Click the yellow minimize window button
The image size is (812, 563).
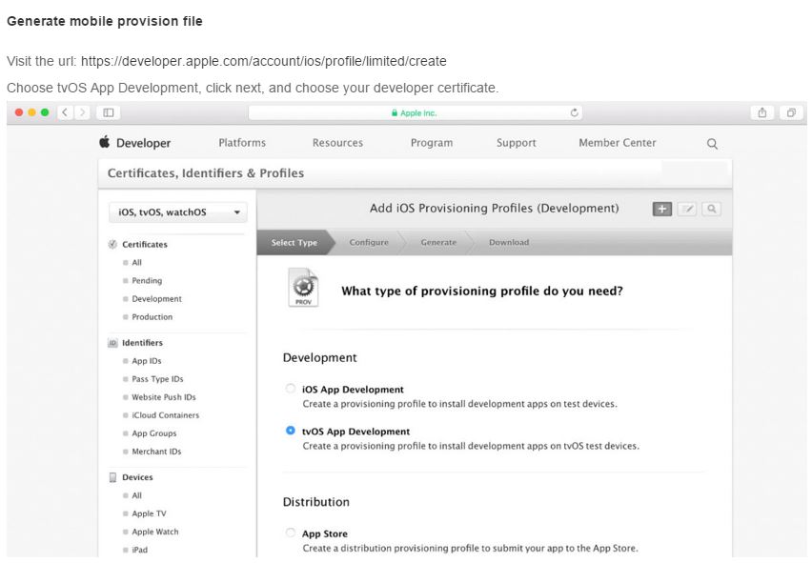[32, 112]
